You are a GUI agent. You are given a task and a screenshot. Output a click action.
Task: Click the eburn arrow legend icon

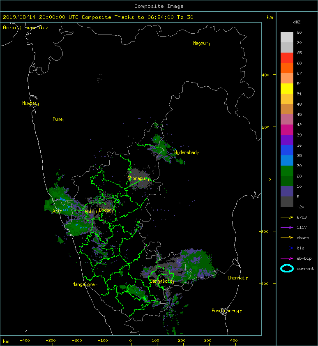287,238
